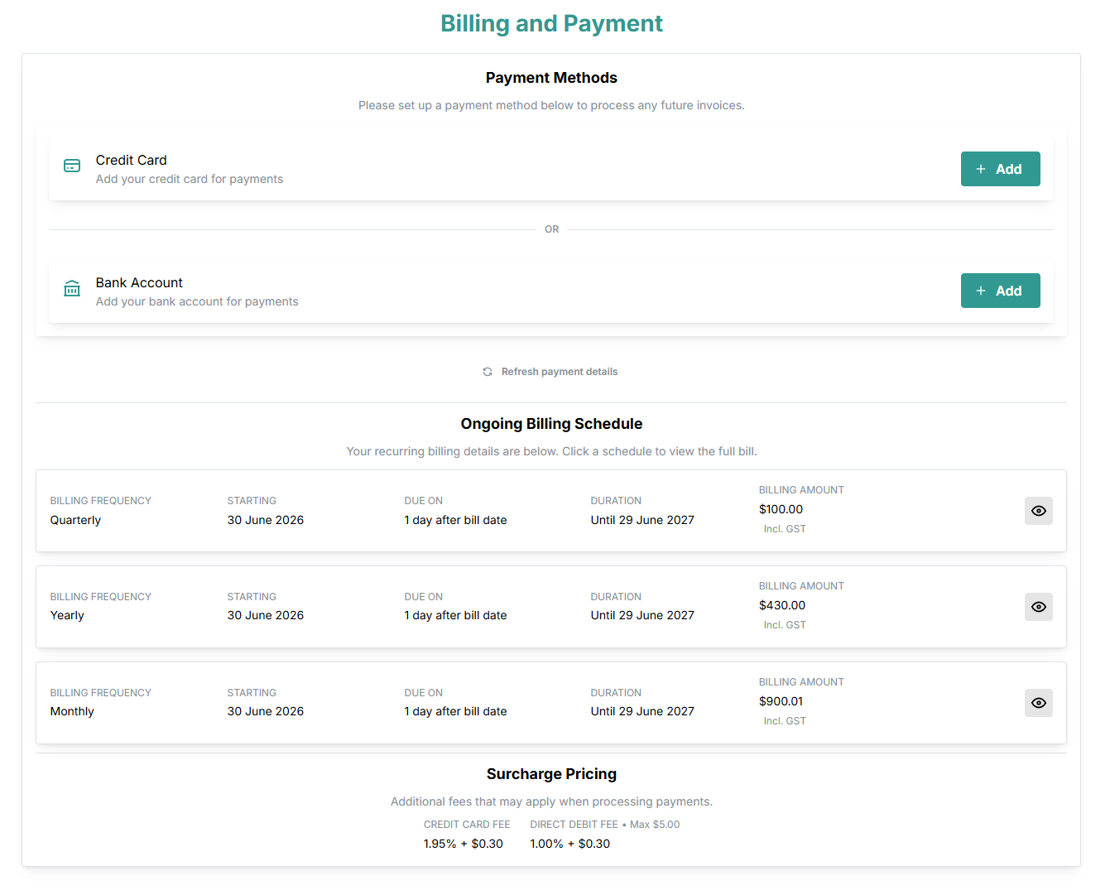This screenshot has width=1110, height=890.
Task: Click the refresh arrows icon
Action: coord(488,372)
